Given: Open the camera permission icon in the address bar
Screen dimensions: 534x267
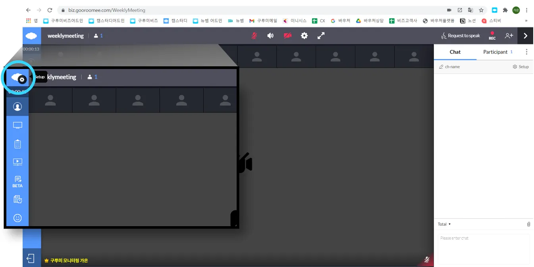Looking at the screenshot, I should [x=449, y=10].
